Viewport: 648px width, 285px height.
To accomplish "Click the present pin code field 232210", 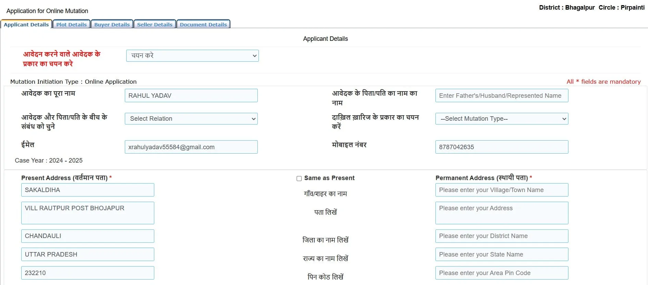I will [87, 273].
